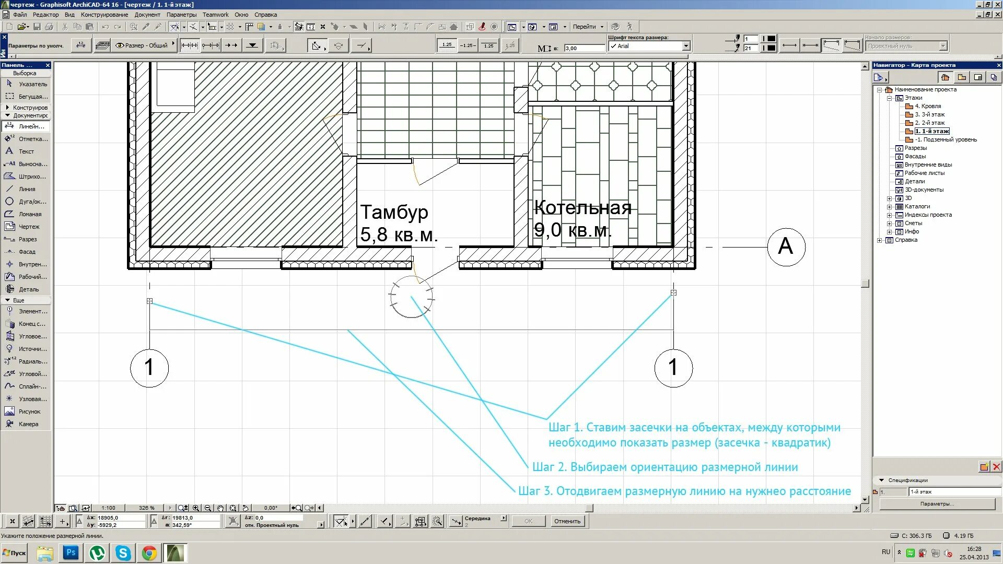The width and height of the screenshot is (1003, 564).
Task: Select the Разрез section tool
Action: [x=26, y=239]
